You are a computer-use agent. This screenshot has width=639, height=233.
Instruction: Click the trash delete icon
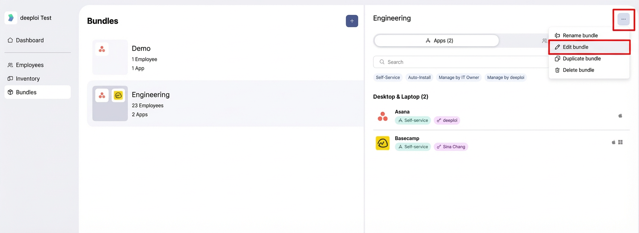click(557, 70)
